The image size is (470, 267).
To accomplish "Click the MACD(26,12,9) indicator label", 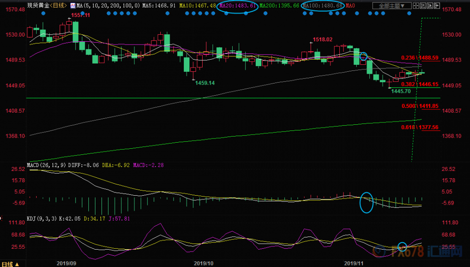I will click(47, 165).
